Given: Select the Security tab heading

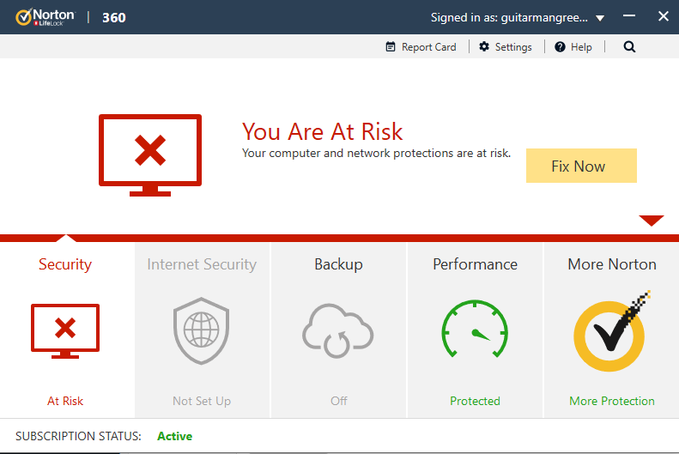Looking at the screenshot, I should (65, 264).
